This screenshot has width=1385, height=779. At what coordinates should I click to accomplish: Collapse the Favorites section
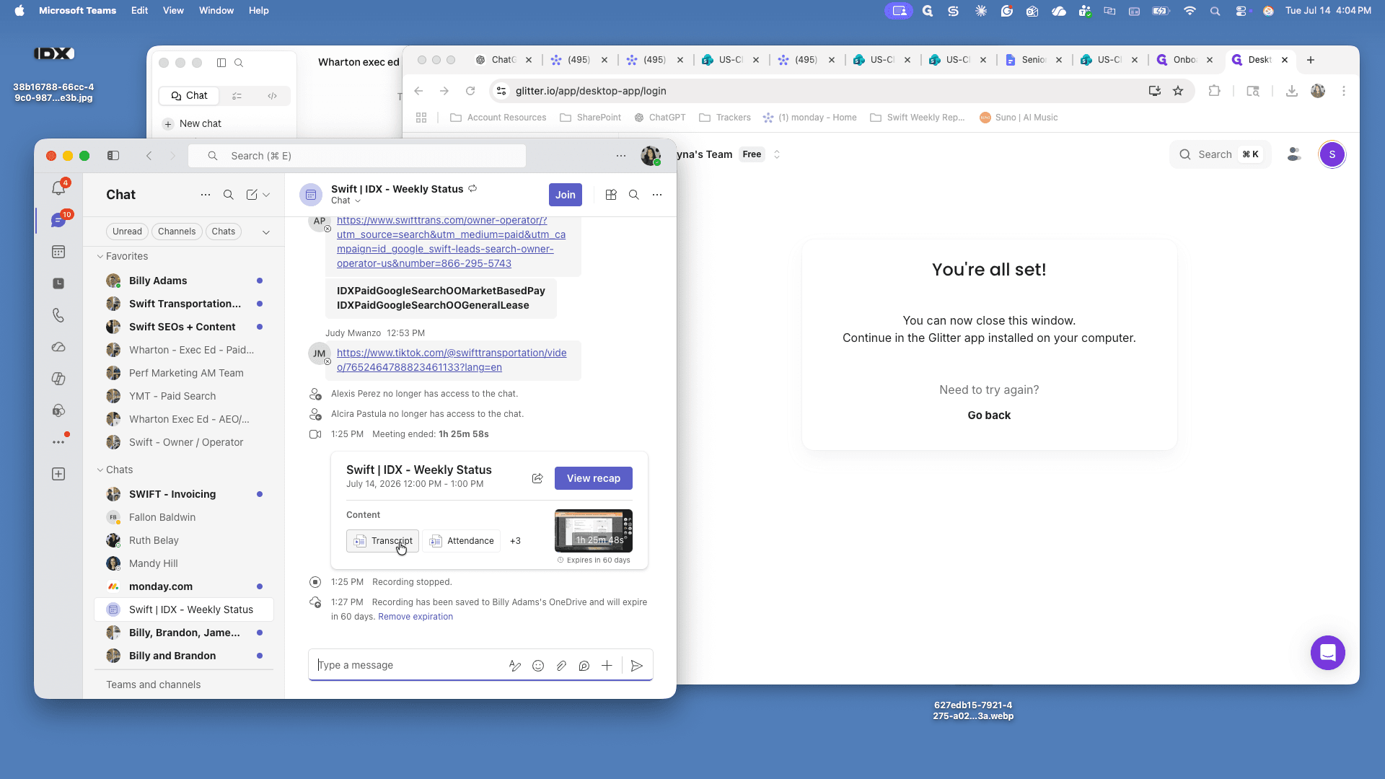(x=100, y=256)
